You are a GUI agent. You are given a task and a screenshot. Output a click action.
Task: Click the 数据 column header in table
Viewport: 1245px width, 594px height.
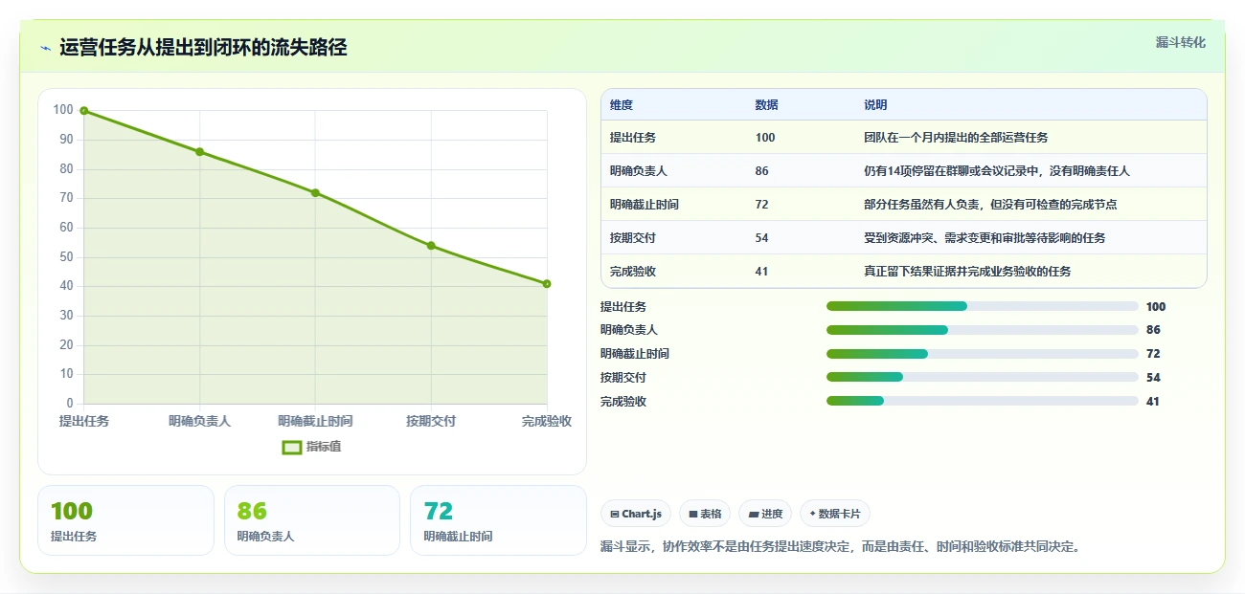766,105
